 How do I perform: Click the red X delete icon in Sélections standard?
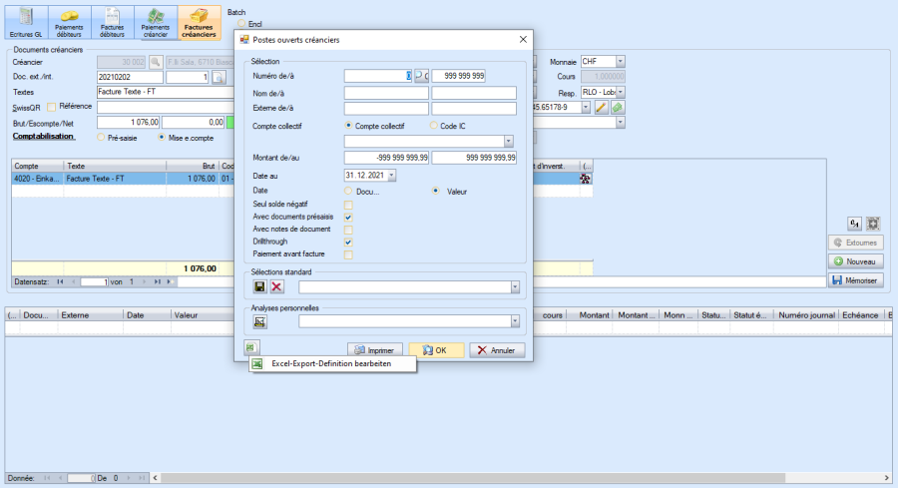(x=276, y=286)
